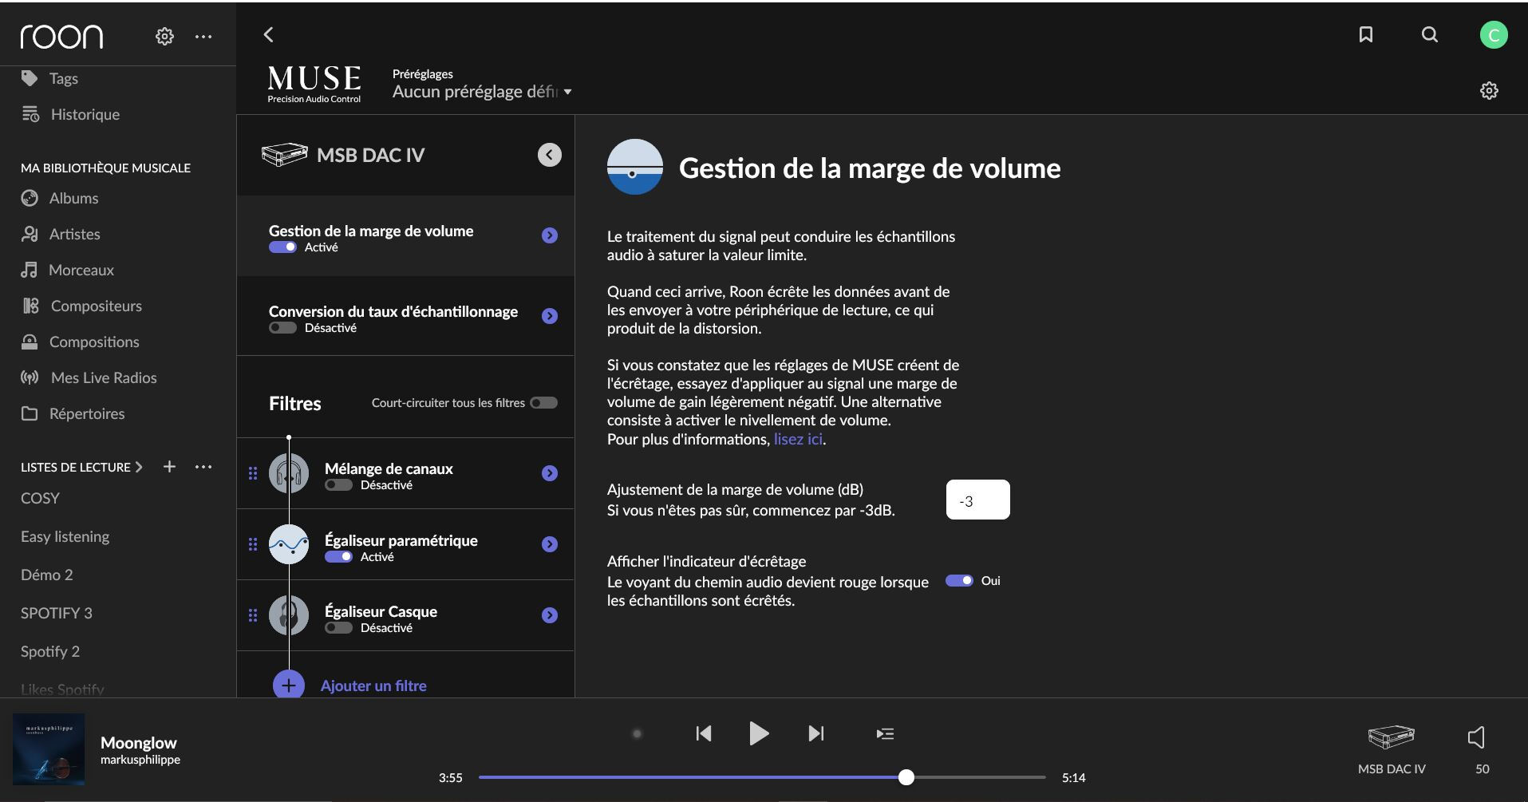This screenshot has width=1528, height=802.
Task: Click the signal path indicator dot
Action: coord(637,733)
